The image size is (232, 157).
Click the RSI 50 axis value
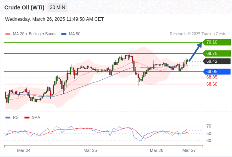coord(209,133)
